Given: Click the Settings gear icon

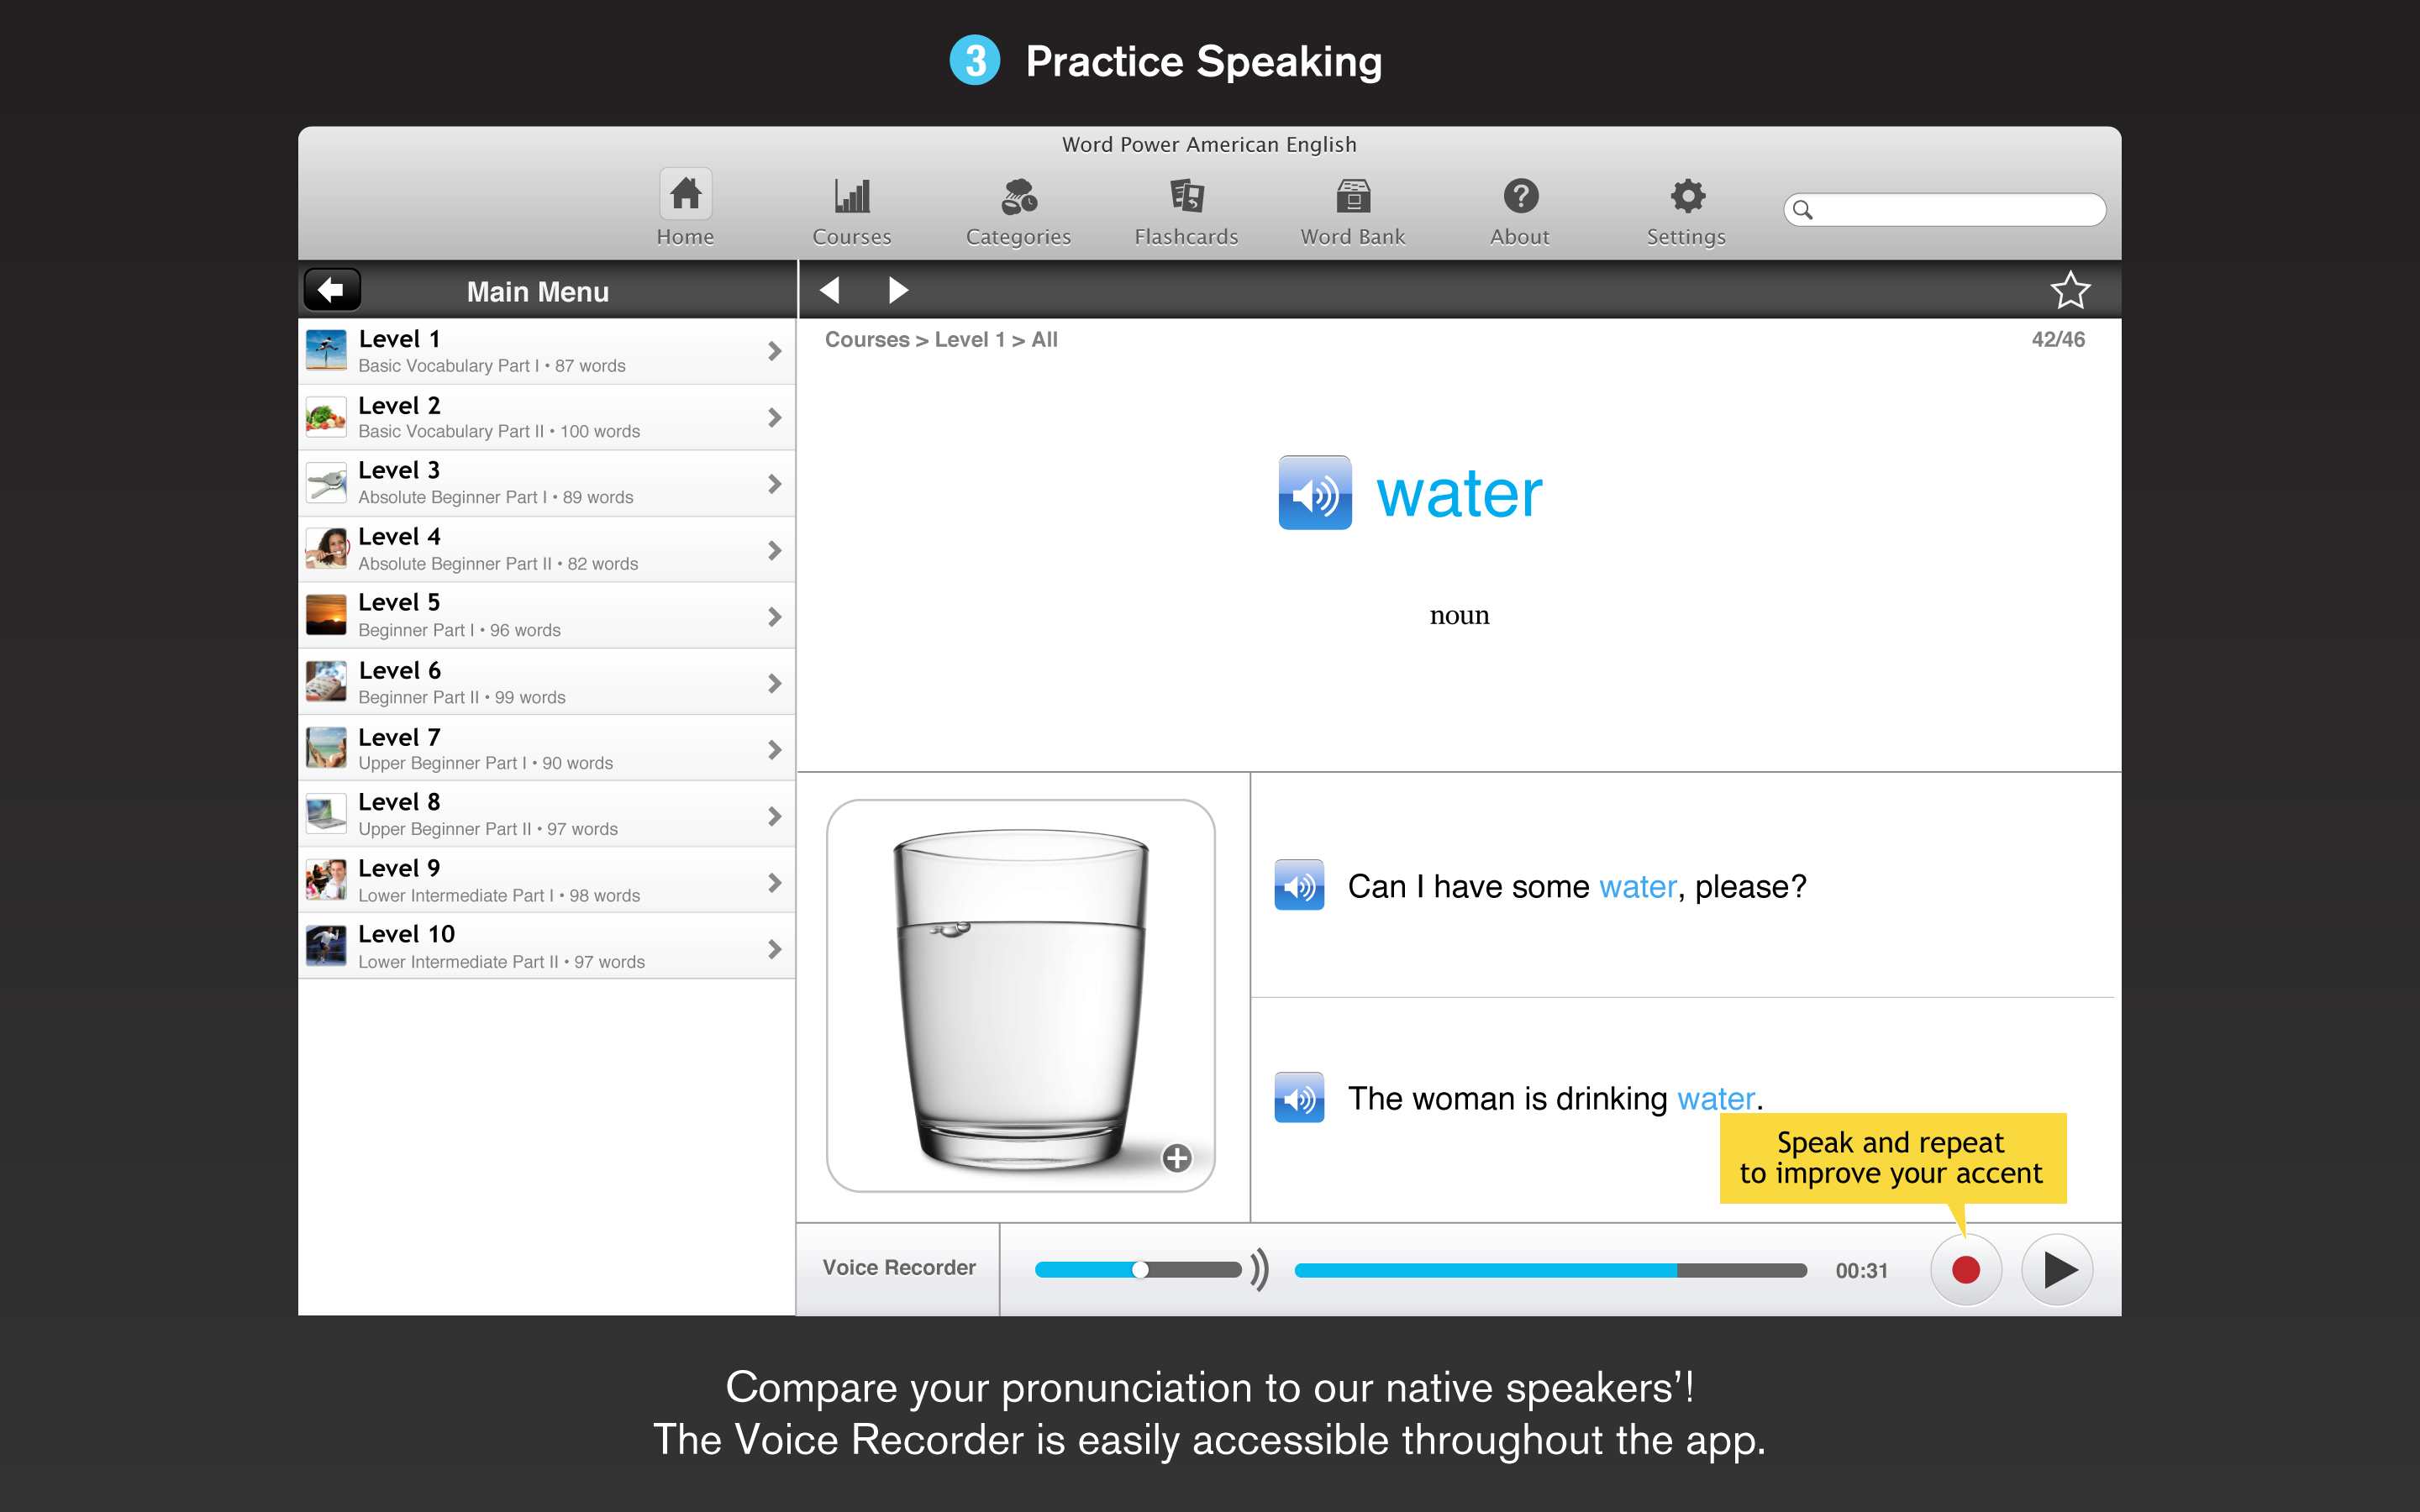Looking at the screenshot, I should coord(1683,197).
